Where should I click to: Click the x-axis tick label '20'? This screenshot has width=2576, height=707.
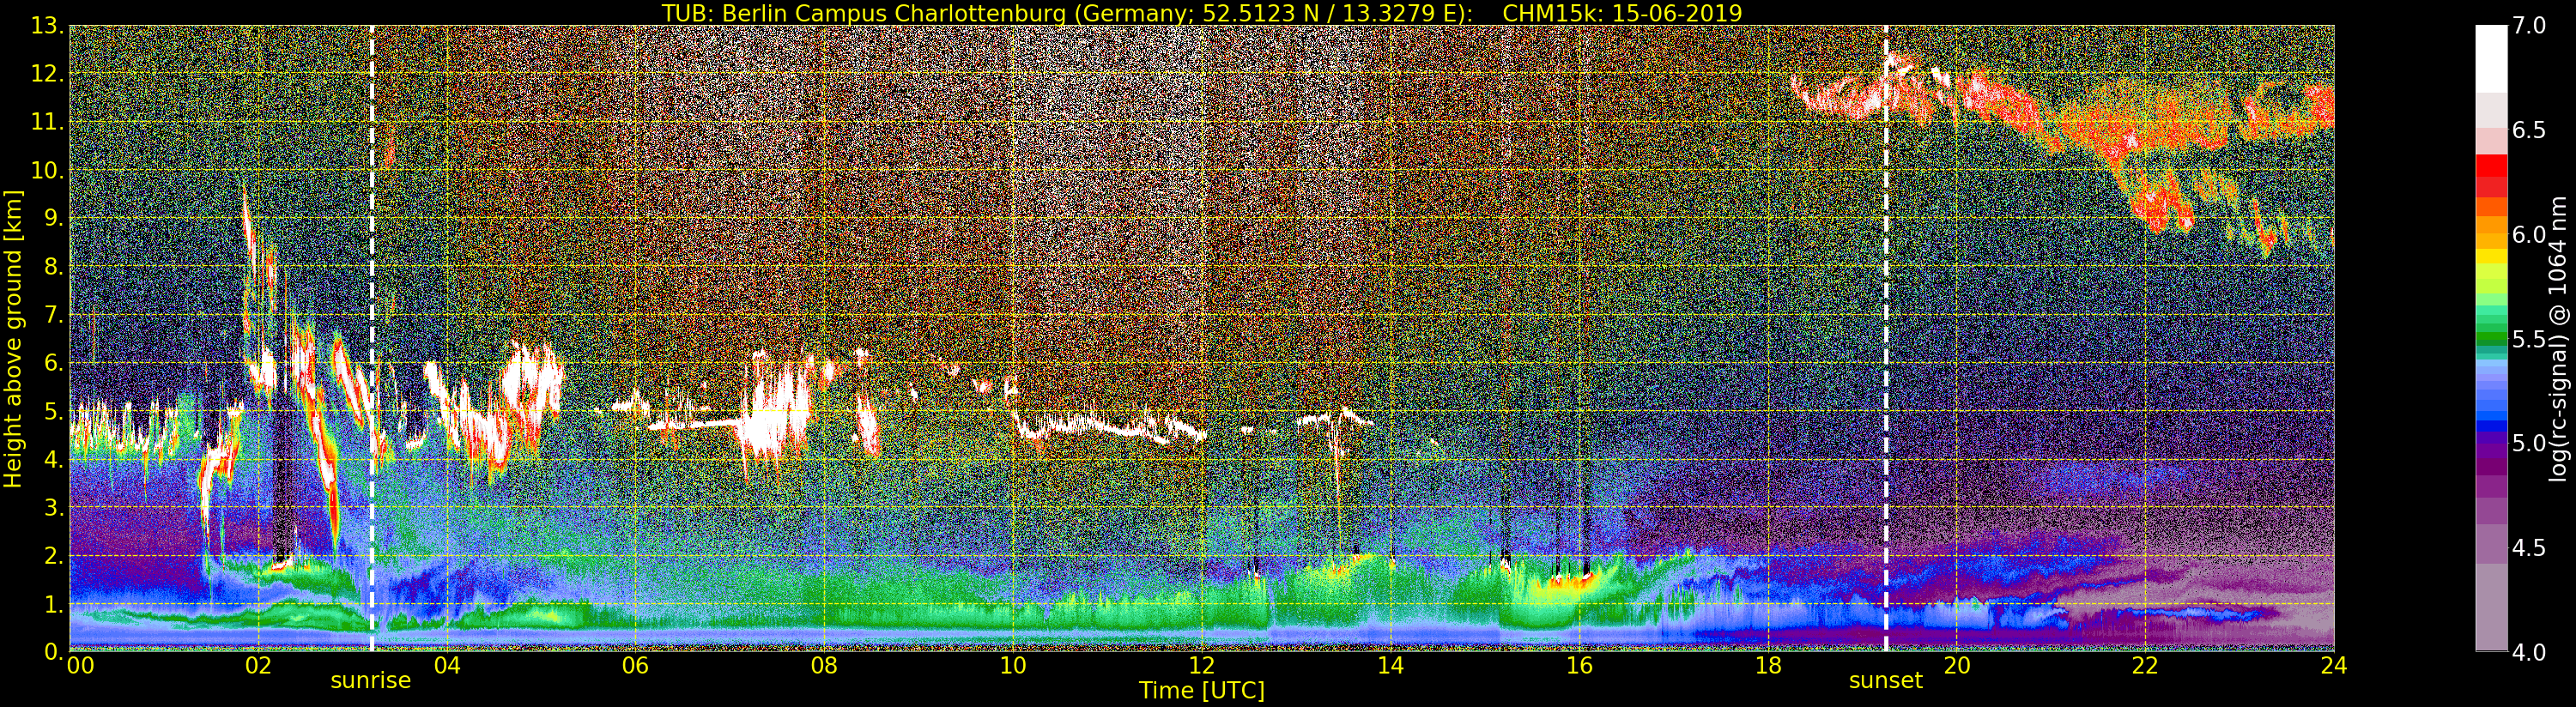[x=1956, y=665]
